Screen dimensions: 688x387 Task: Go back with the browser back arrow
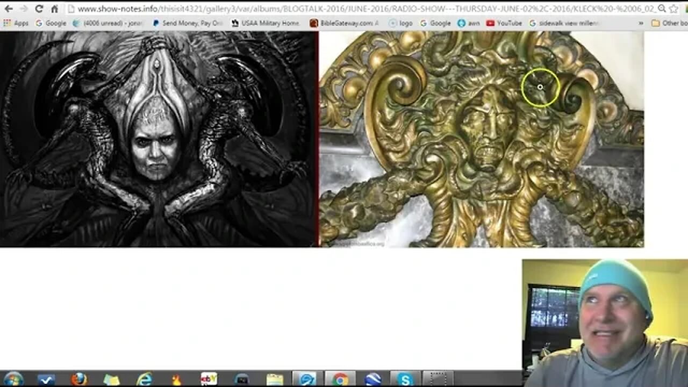click(x=9, y=9)
